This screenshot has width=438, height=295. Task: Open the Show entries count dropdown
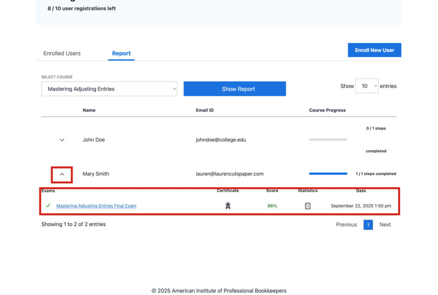tap(367, 86)
